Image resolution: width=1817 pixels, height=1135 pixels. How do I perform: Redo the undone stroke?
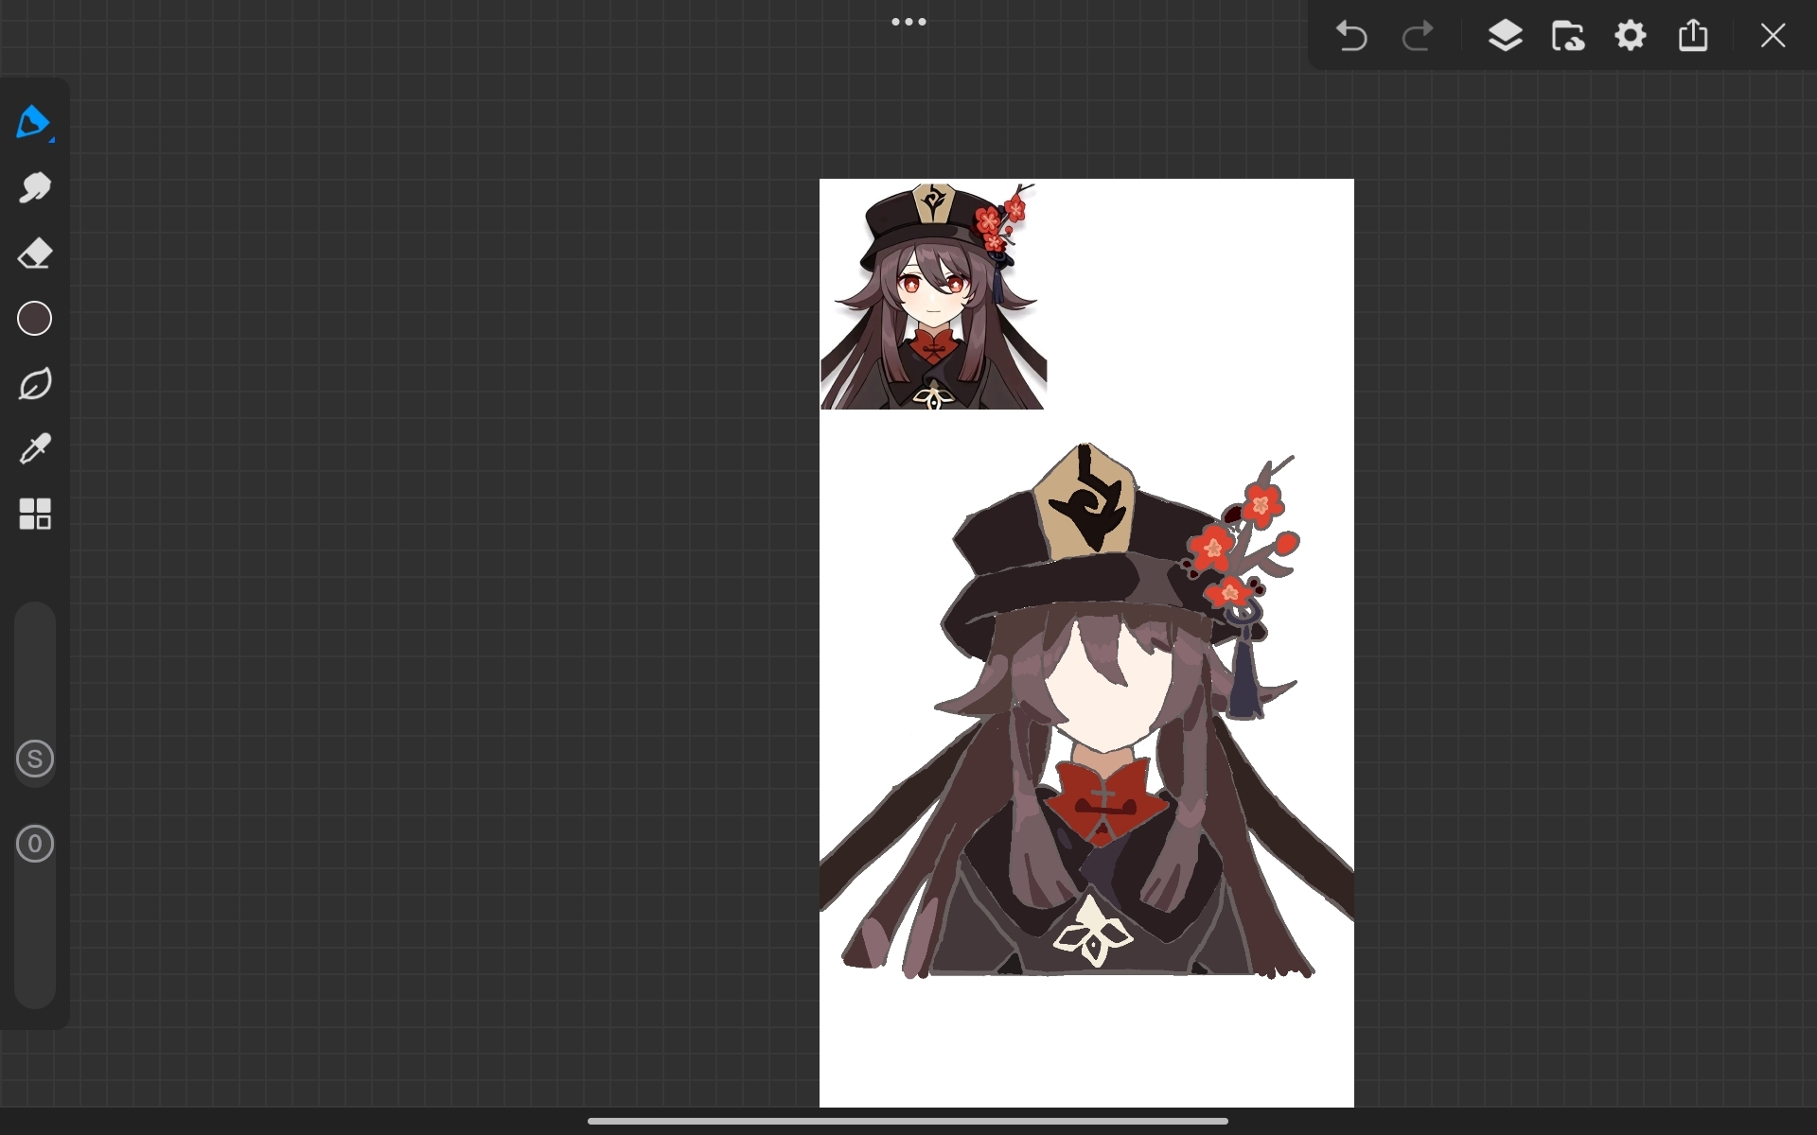click(1417, 36)
